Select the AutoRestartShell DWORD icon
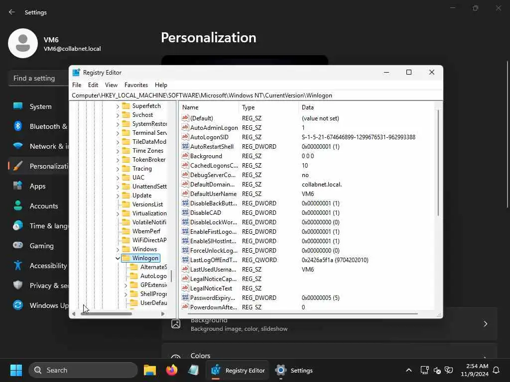The image size is (510, 382). [185, 146]
